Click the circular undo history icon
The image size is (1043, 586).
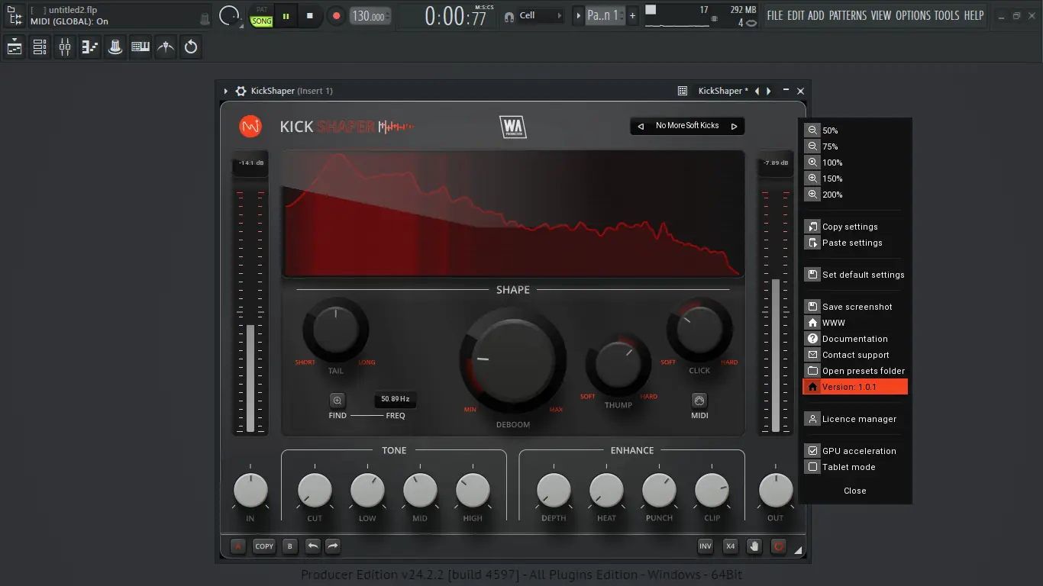click(191, 47)
